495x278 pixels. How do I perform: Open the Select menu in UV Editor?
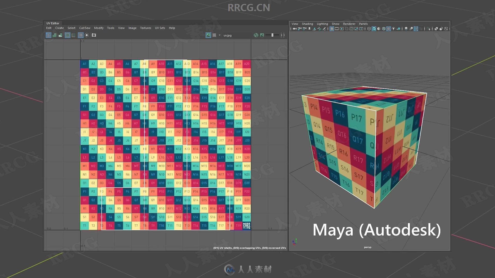point(71,28)
